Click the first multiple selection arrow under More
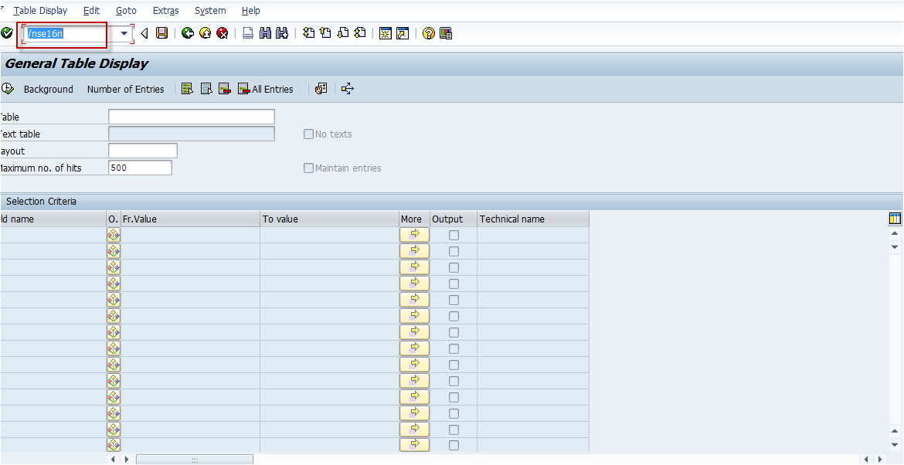 (414, 235)
